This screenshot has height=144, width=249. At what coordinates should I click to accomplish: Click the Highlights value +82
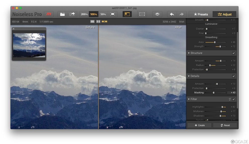233,107
